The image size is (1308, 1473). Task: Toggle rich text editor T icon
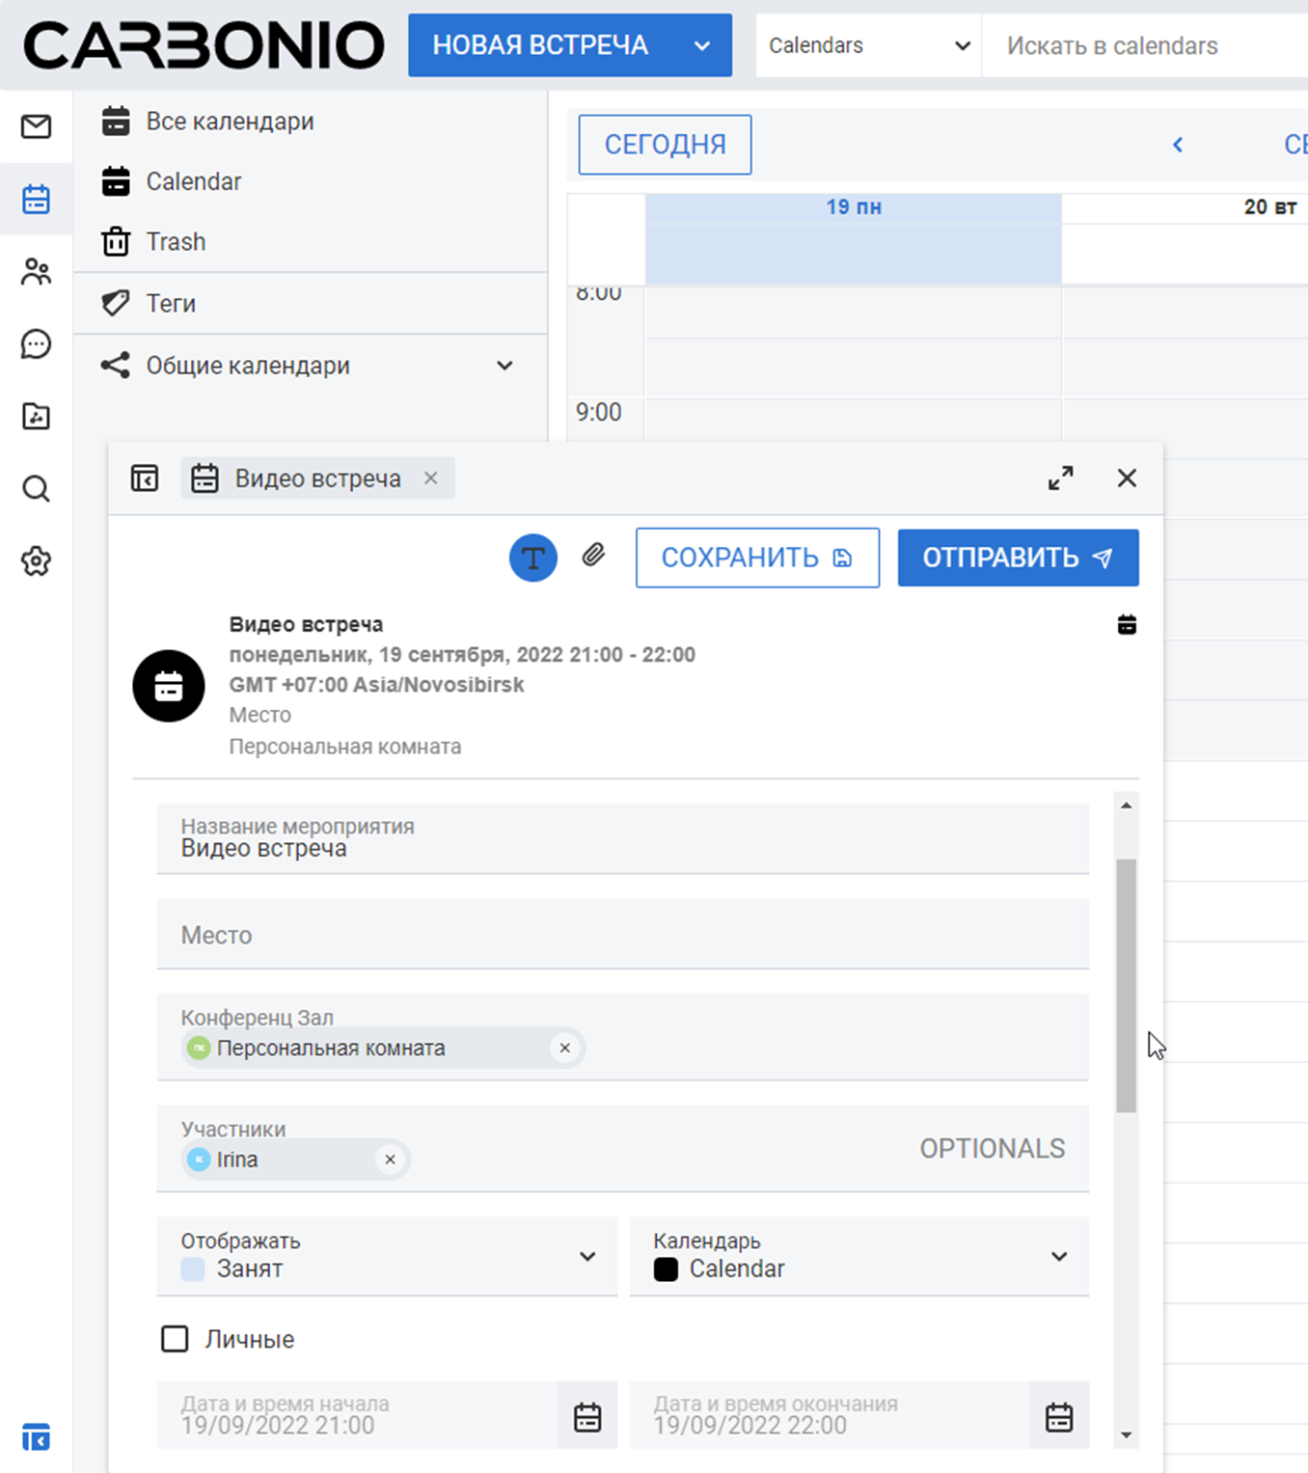click(x=532, y=558)
